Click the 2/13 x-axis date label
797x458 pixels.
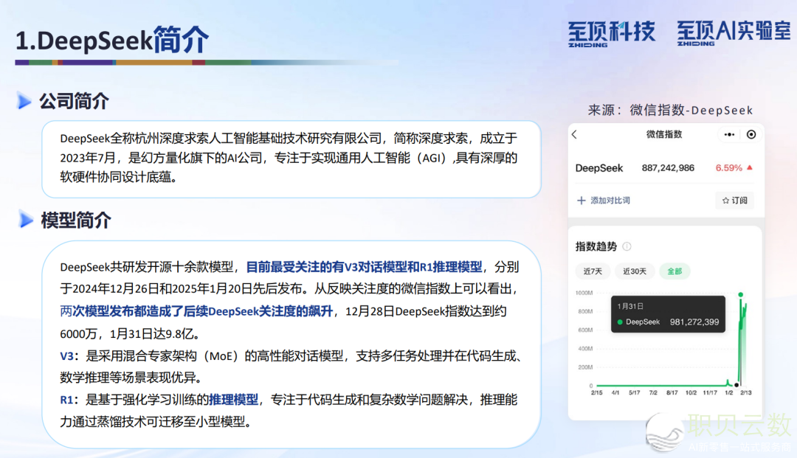point(745,392)
